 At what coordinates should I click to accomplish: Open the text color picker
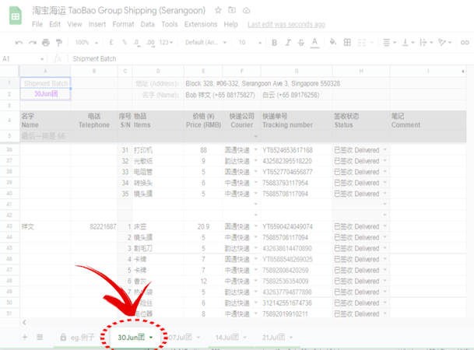click(x=314, y=43)
